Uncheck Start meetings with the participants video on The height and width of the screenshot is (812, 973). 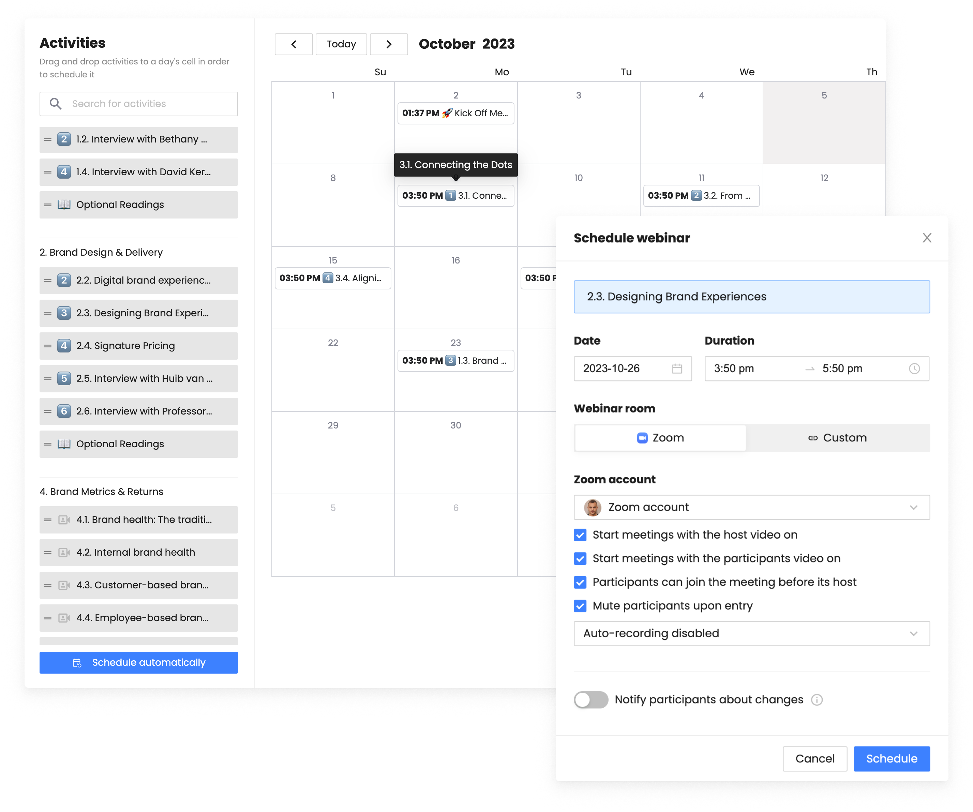click(x=580, y=559)
